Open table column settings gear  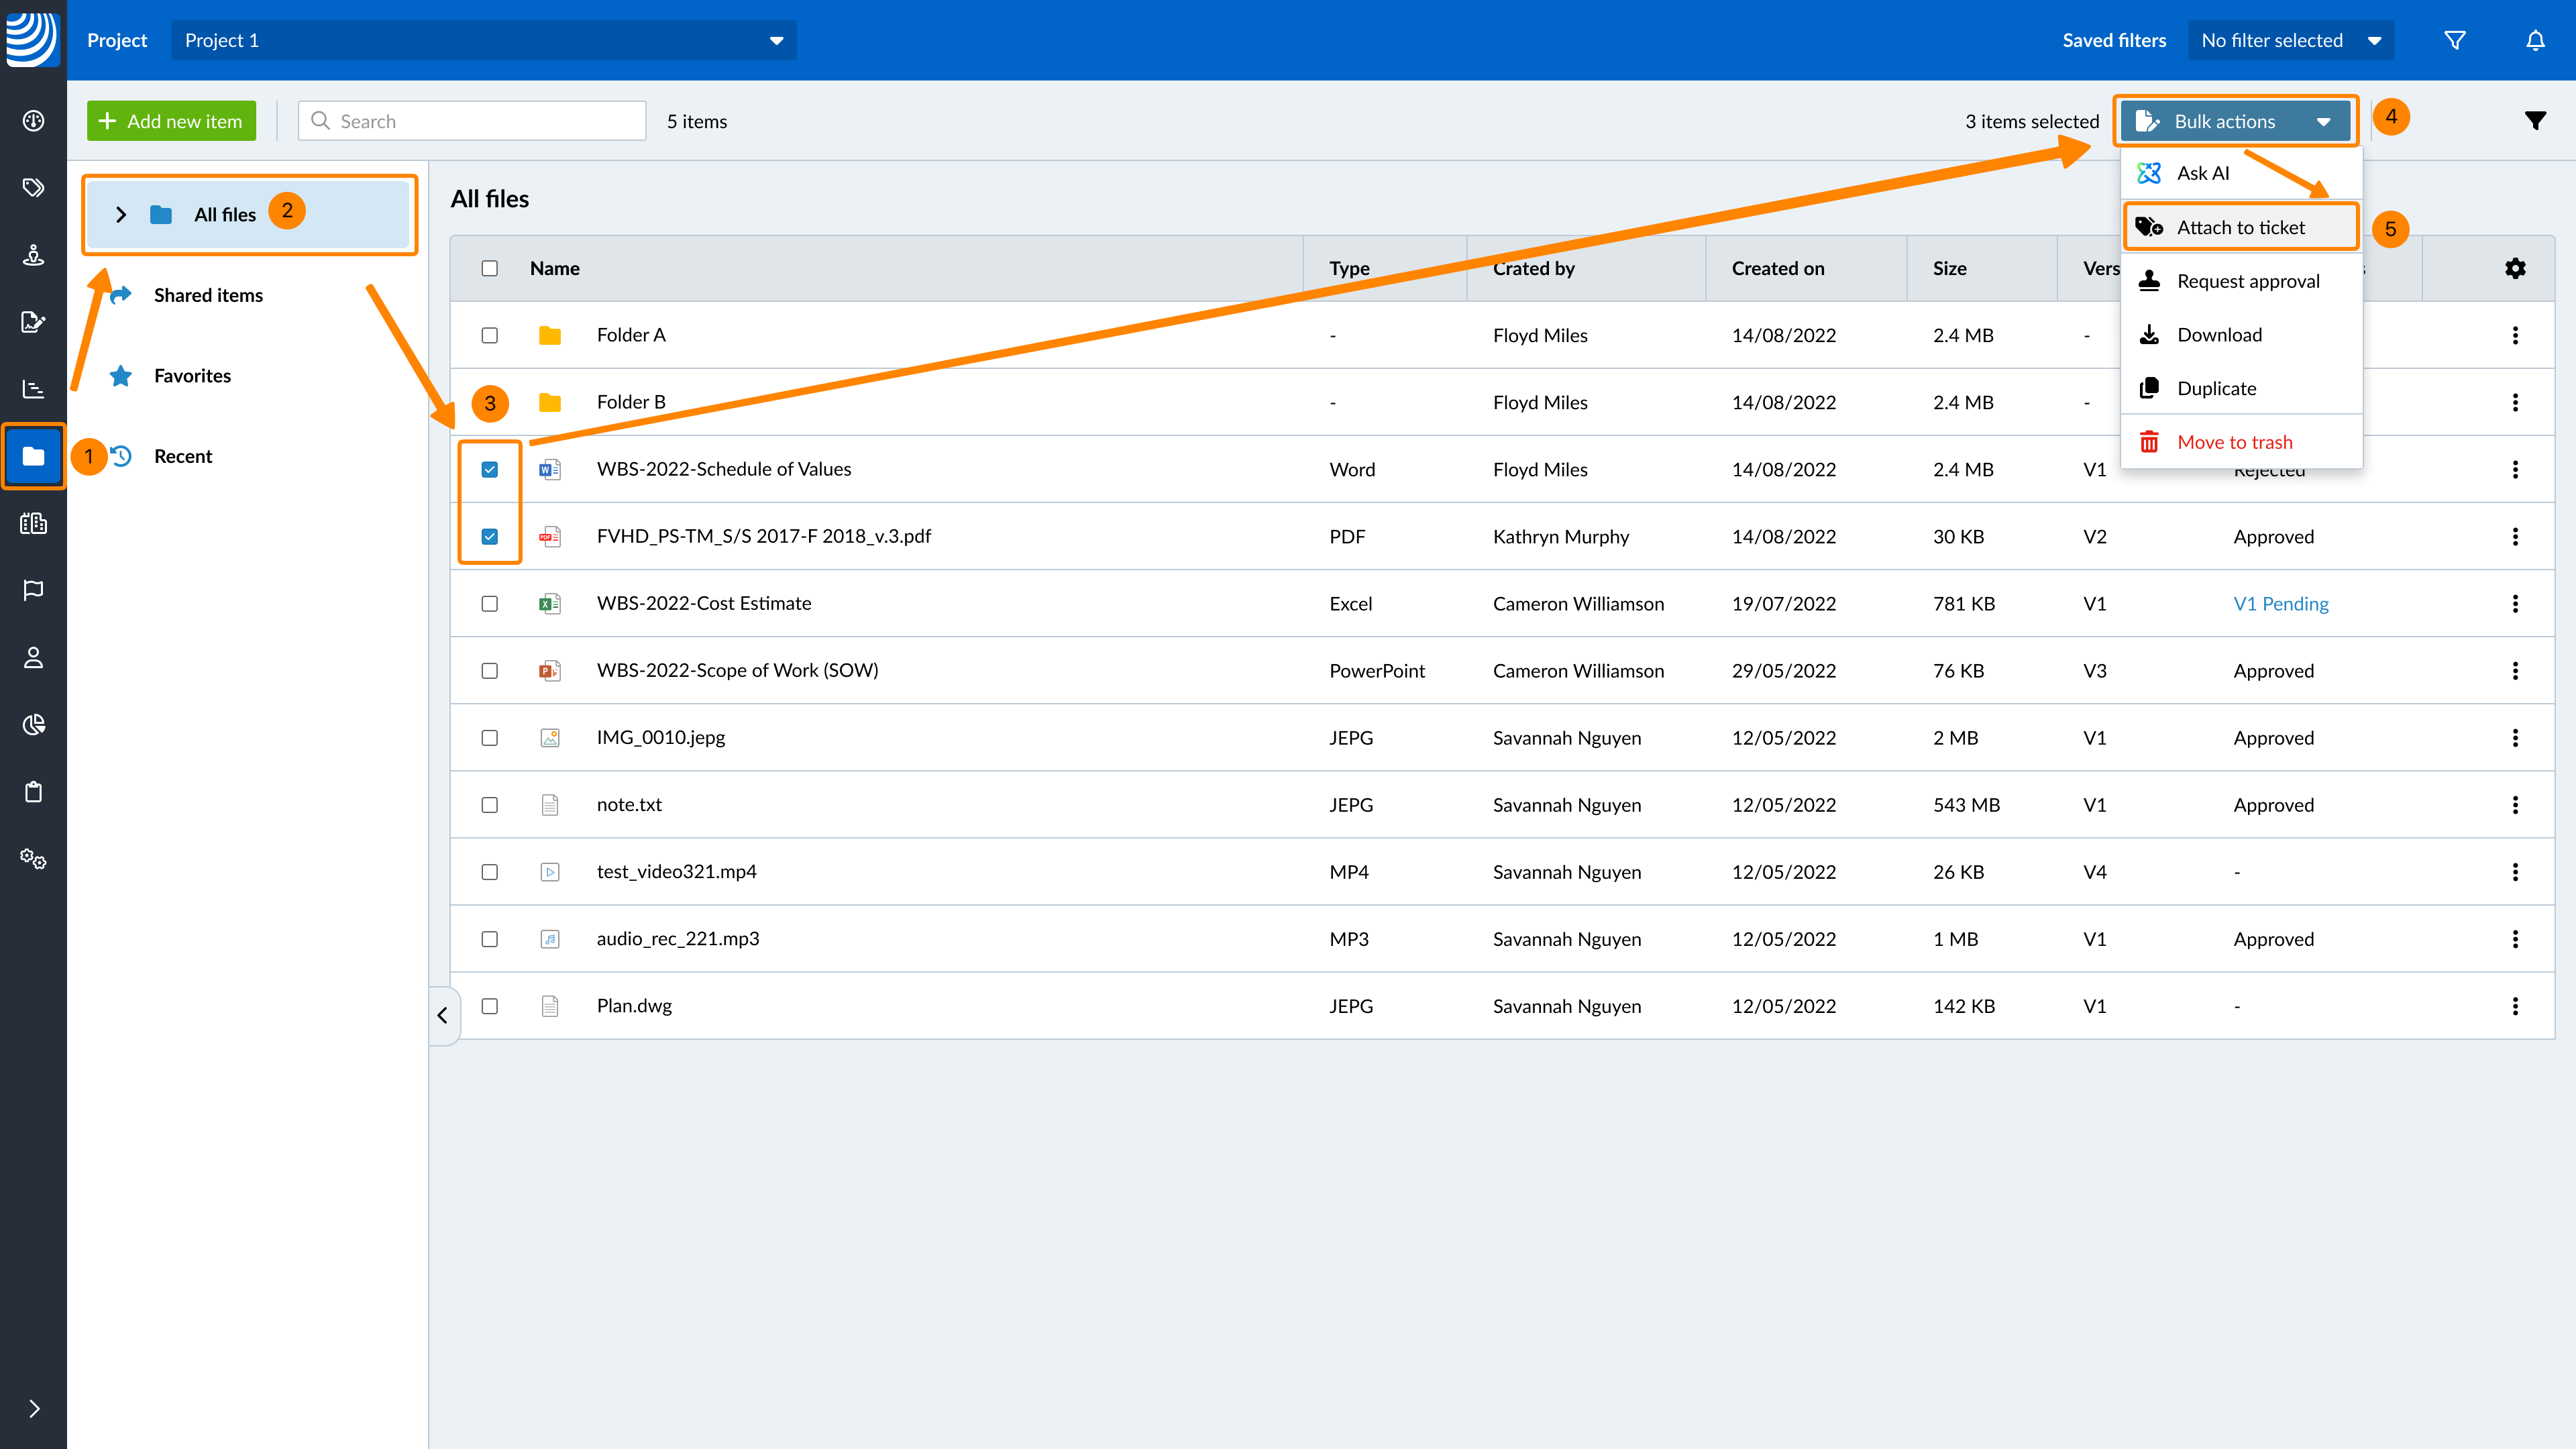(2515, 268)
